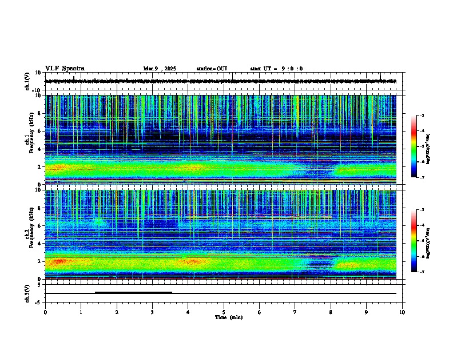The width and height of the screenshot is (453, 350).
Task: Click the ch.1 voltage waveform trace
Action: (221, 81)
